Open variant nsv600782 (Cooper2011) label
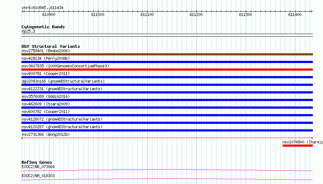 [46, 112]
